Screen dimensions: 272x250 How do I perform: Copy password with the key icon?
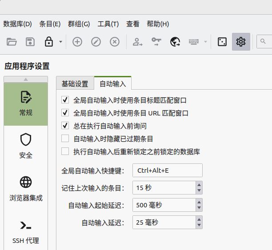[x=156, y=42]
